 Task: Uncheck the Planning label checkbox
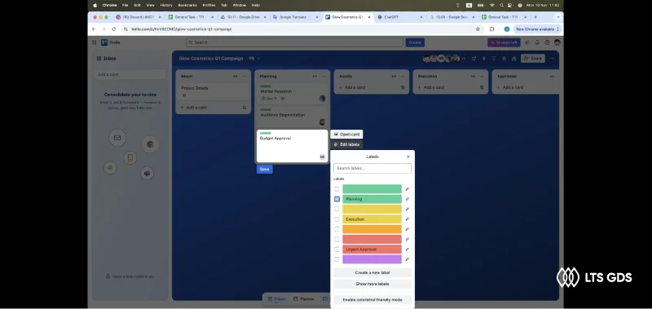[337, 199]
